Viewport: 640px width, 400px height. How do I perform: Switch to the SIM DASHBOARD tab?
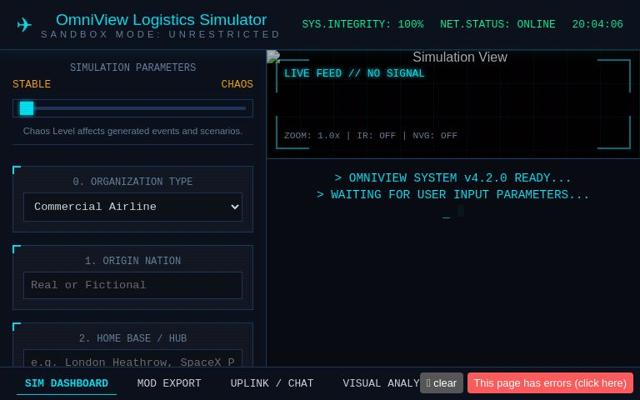point(67,383)
